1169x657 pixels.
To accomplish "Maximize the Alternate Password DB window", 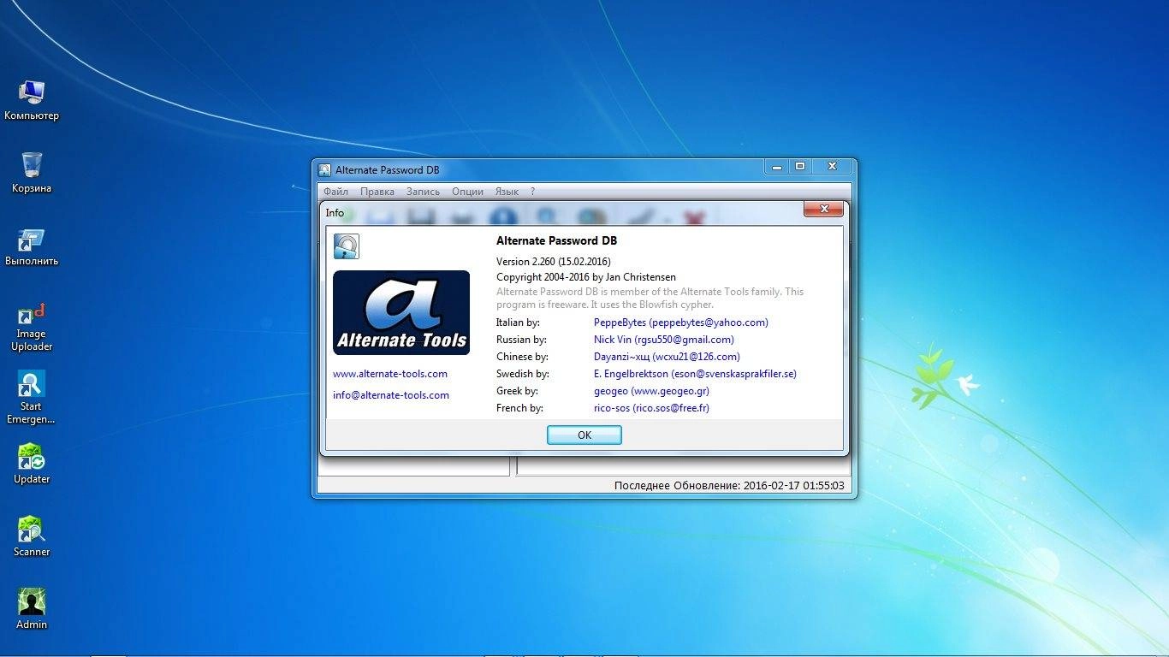I will (800, 166).
